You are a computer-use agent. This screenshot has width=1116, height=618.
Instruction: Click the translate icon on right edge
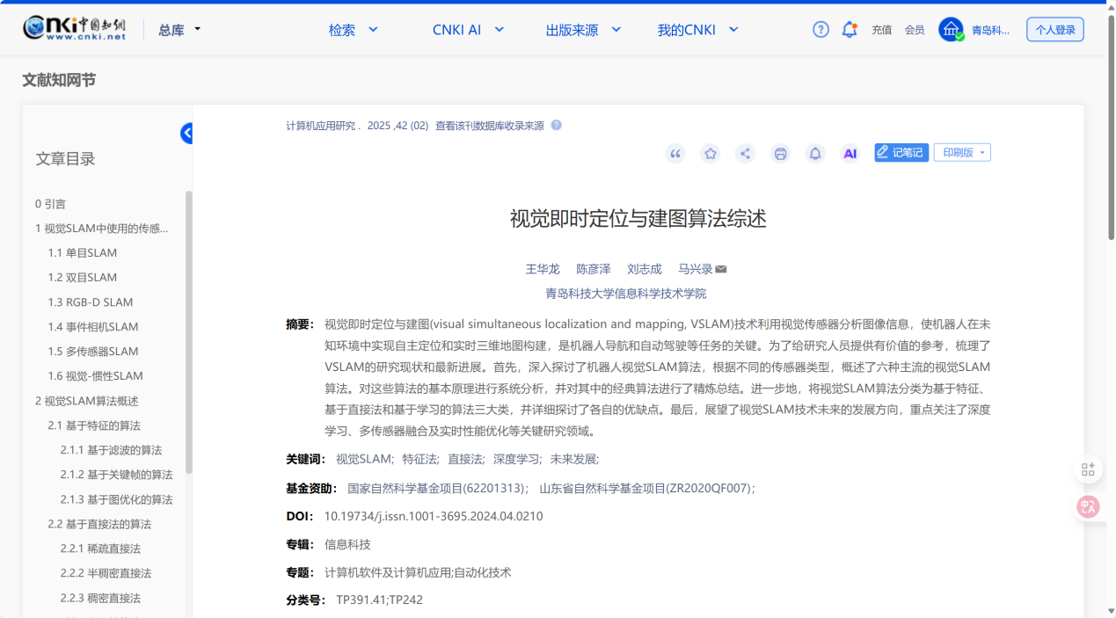[1088, 506]
